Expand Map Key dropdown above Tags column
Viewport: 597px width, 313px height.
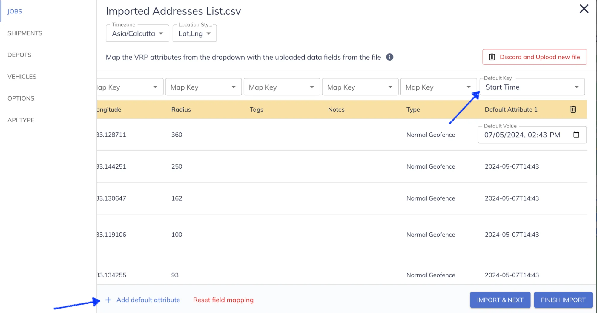(x=282, y=87)
